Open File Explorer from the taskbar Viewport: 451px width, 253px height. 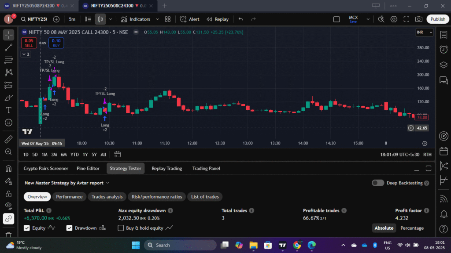[x=253, y=245]
